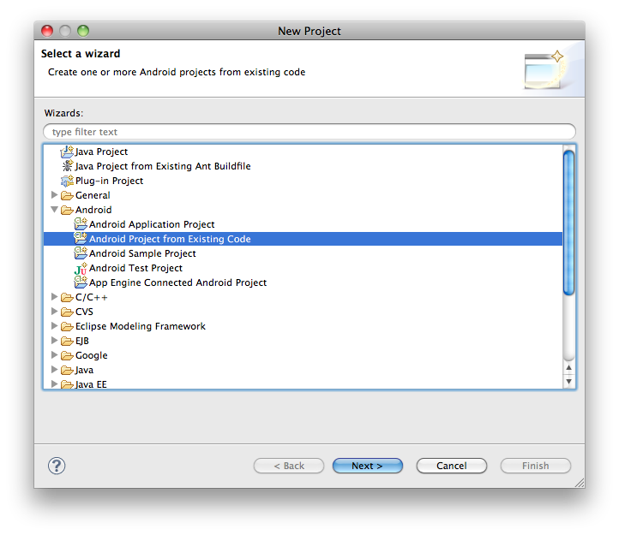Image resolution: width=619 pixels, height=535 pixels.
Task: Click the Google folder icon
Action: 67,356
